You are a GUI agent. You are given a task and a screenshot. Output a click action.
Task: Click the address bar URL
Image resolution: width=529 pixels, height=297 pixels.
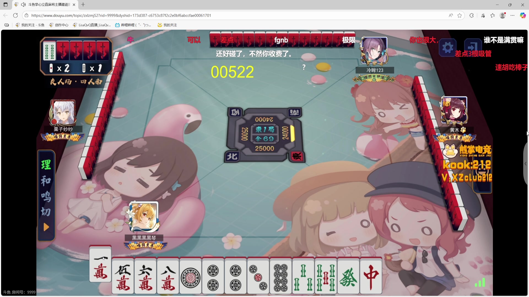coord(121,15)
